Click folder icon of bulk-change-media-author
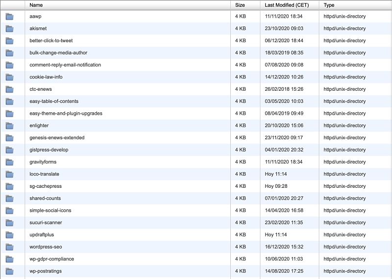This screenshot has height=279, width=392. (x=9, y=53)
